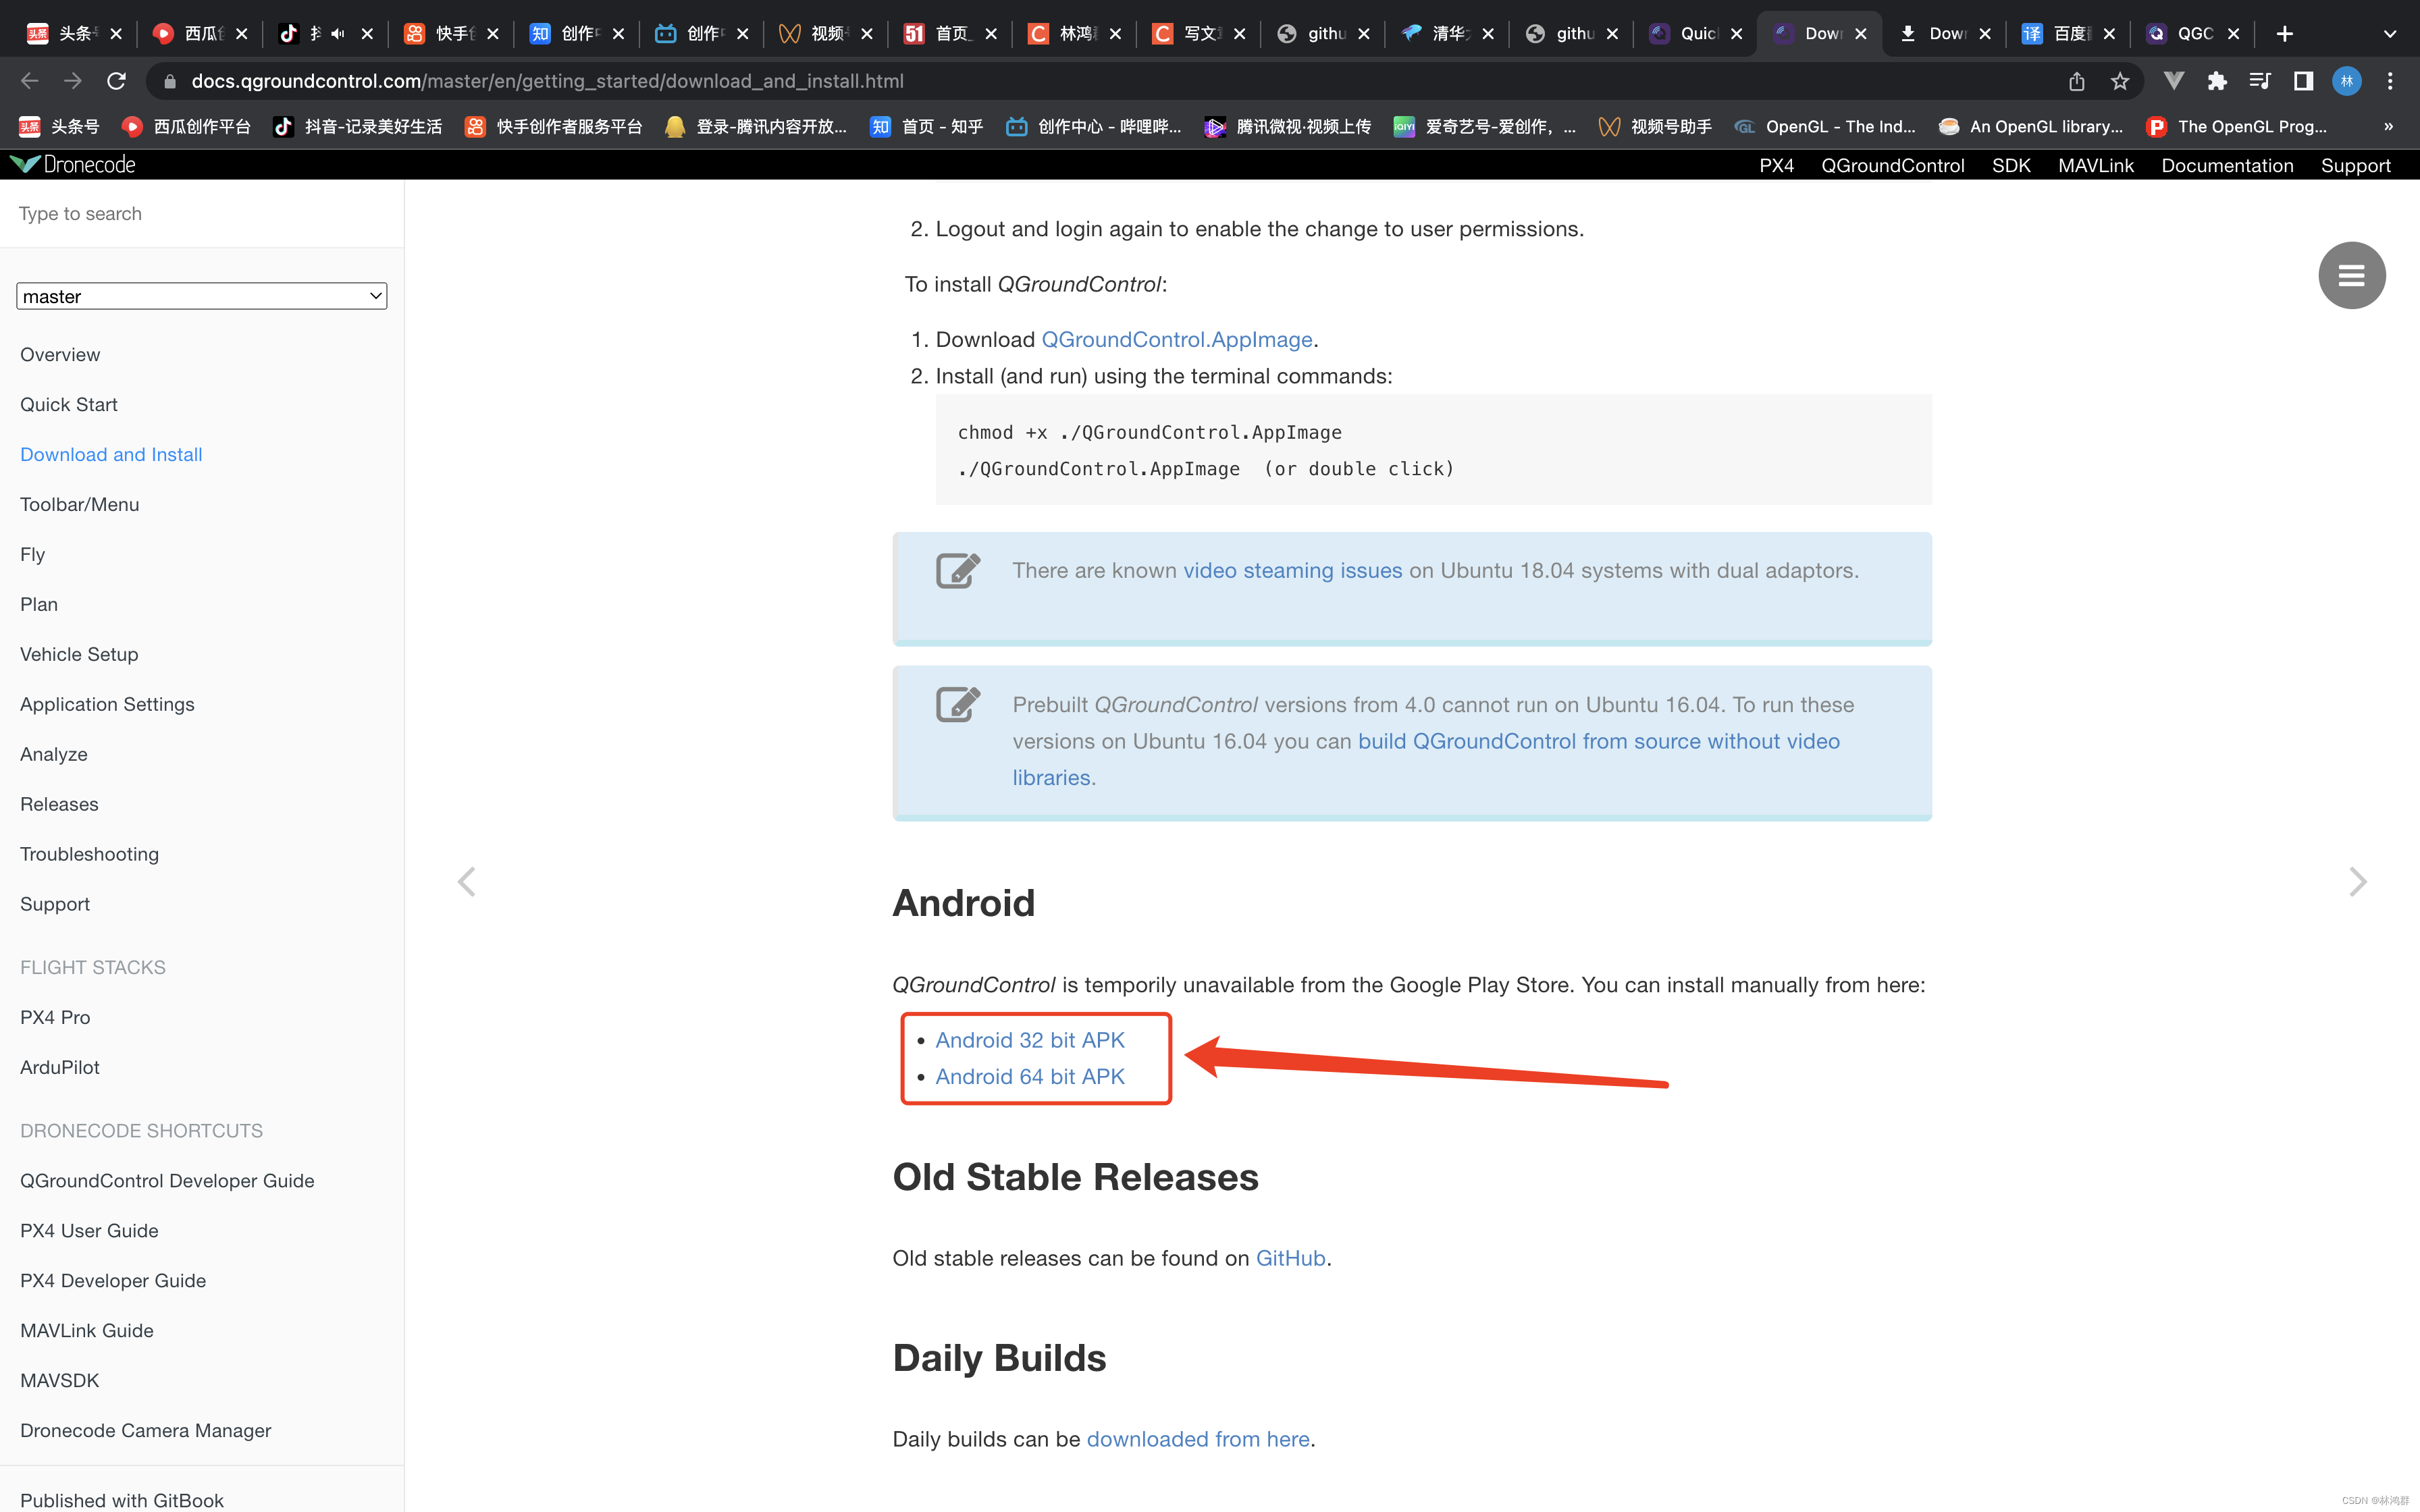The width and height of the screenshot is (2420, 1512).
Task: Open Vehicle Setup sidebar page
Action: tap(79, 655)
